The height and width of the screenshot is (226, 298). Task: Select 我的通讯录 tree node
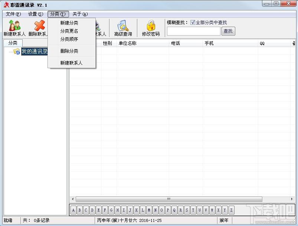pyautogui.click(x=35, y=51)
